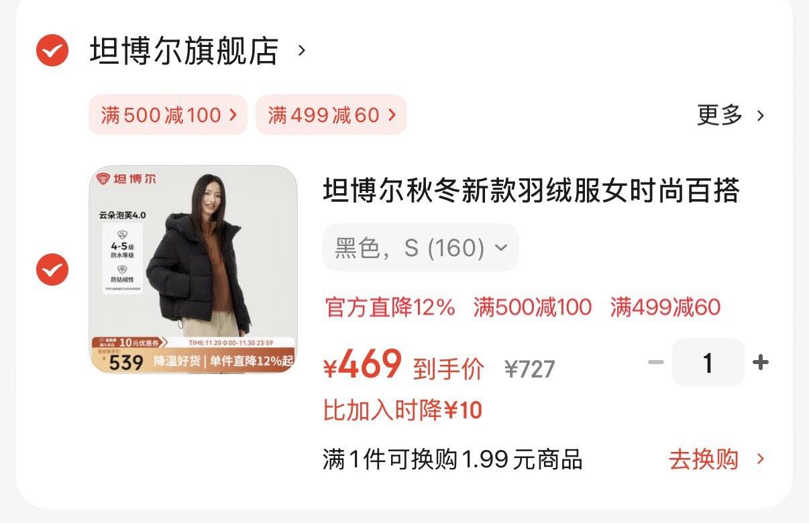Screen dimensions: 809x523
Task: Open the 坦博尔旗舰店 store name
Action: click(x=184, y=51)
